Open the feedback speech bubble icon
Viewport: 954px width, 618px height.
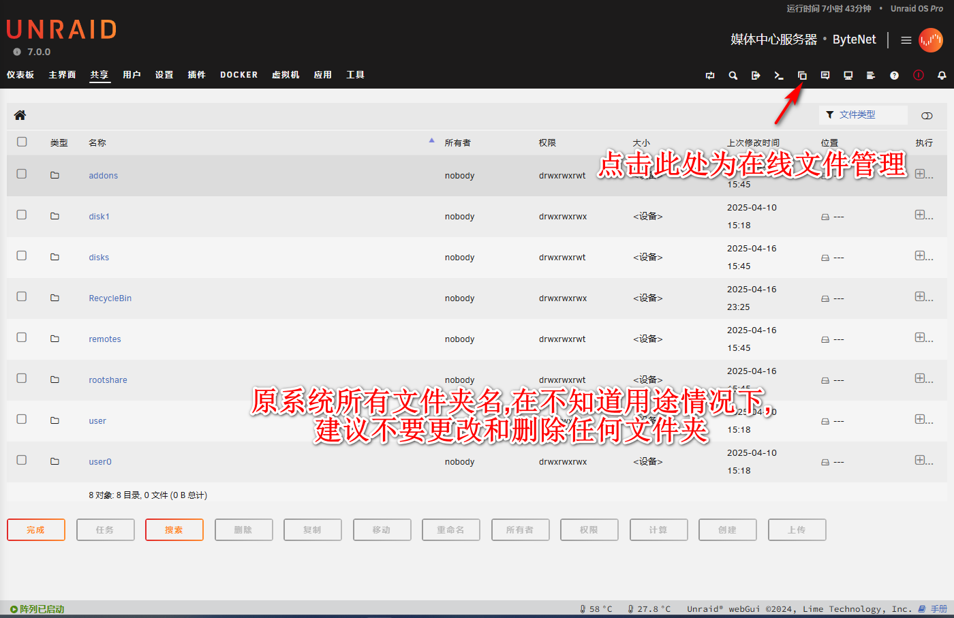[x=825, y=76]
